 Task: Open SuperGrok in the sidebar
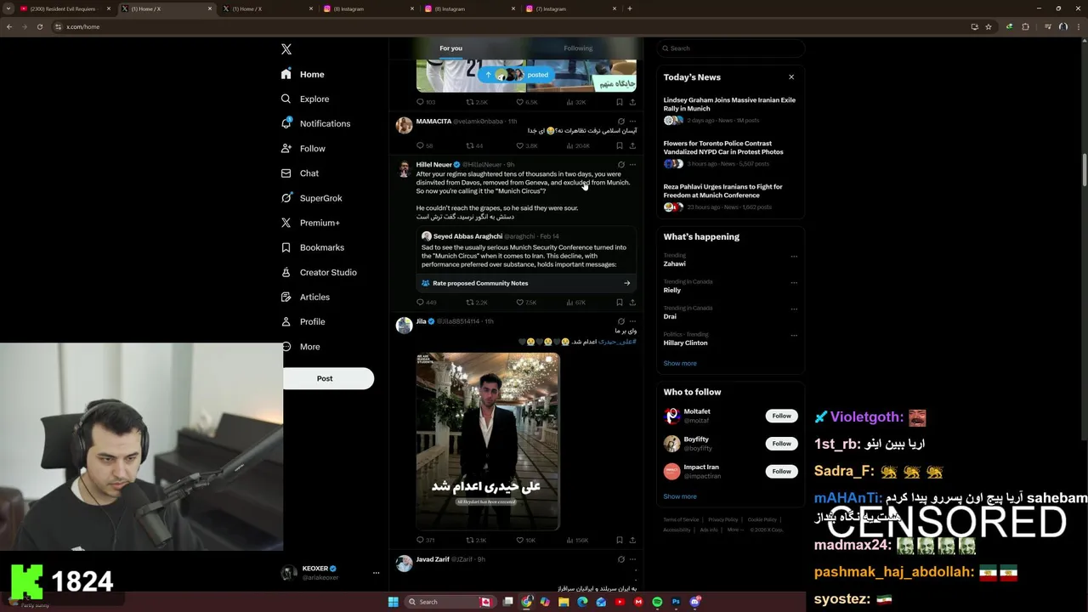click(312, 198)
